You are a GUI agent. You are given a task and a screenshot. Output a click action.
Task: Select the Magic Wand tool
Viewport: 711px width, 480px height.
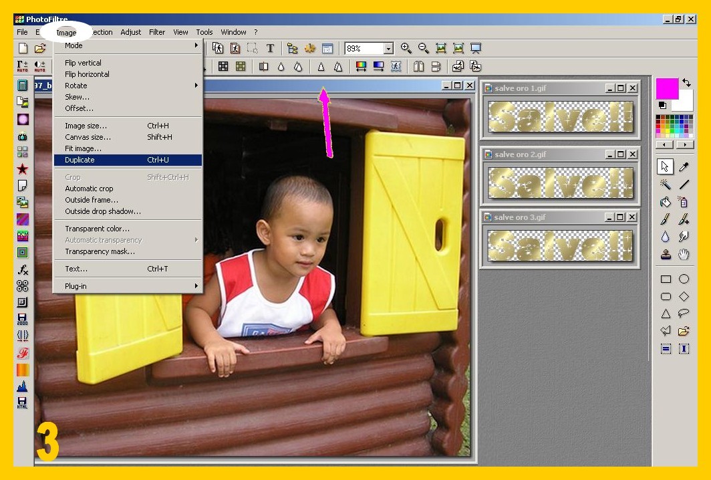pos(666,185)
